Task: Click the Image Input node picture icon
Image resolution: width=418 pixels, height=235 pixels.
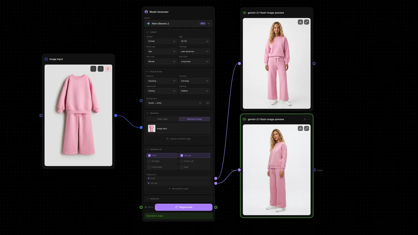Action: coord(46,59)
